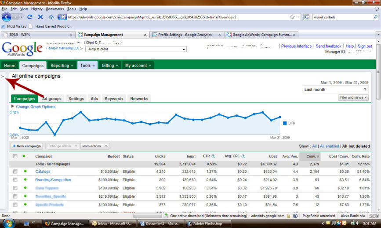Click the page vertical scrollbar thumb
The width and height of the screenshot is (381, 228).
click(378, 71)
